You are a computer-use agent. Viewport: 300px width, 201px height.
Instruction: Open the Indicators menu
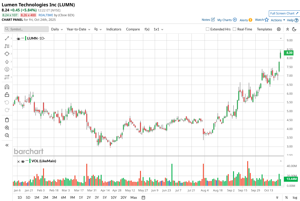114,29
